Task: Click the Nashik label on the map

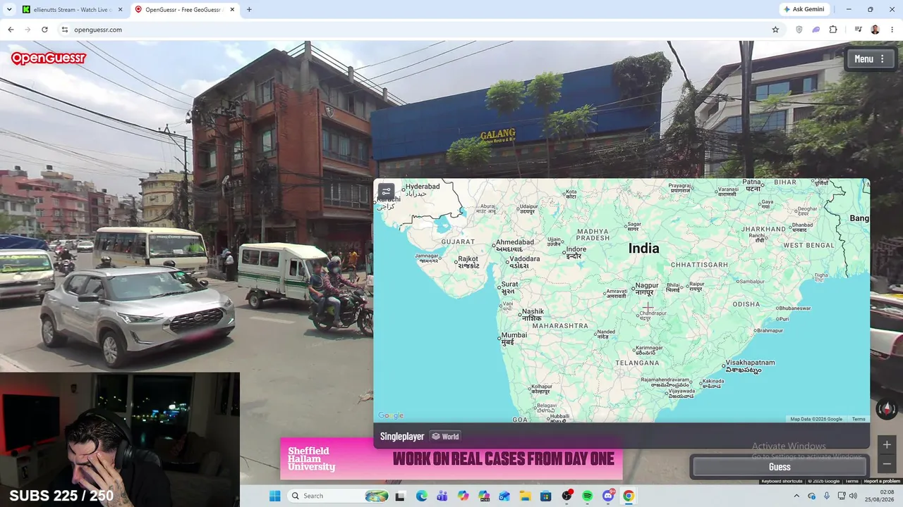Action: [x=533, y=314]
